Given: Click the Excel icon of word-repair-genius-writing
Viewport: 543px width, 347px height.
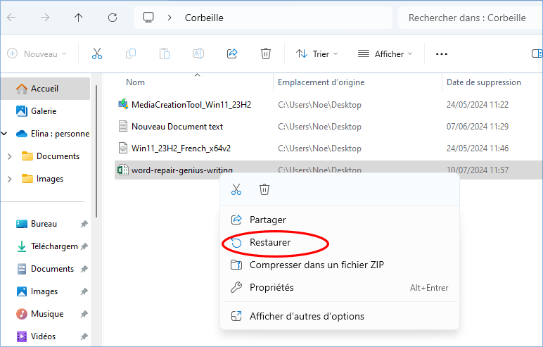Looking at the screenshot, I should click(123, 170).
